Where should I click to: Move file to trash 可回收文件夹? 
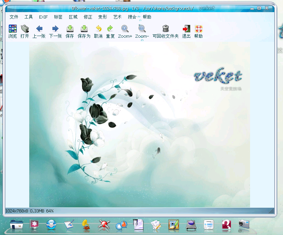tap(165, 29)
